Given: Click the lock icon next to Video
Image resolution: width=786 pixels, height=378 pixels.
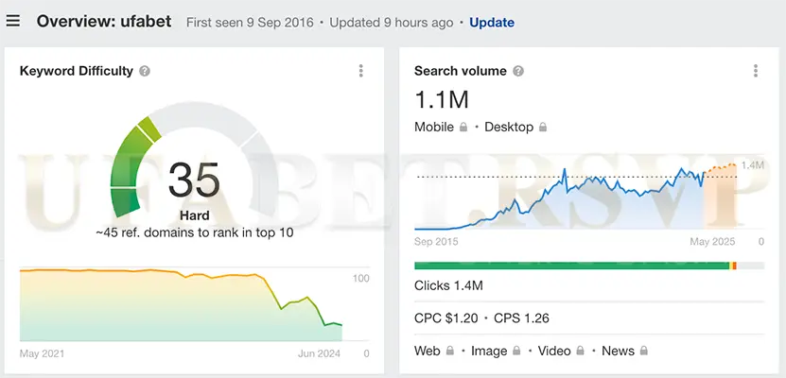Looking at the screenshot, I should 582,351.
